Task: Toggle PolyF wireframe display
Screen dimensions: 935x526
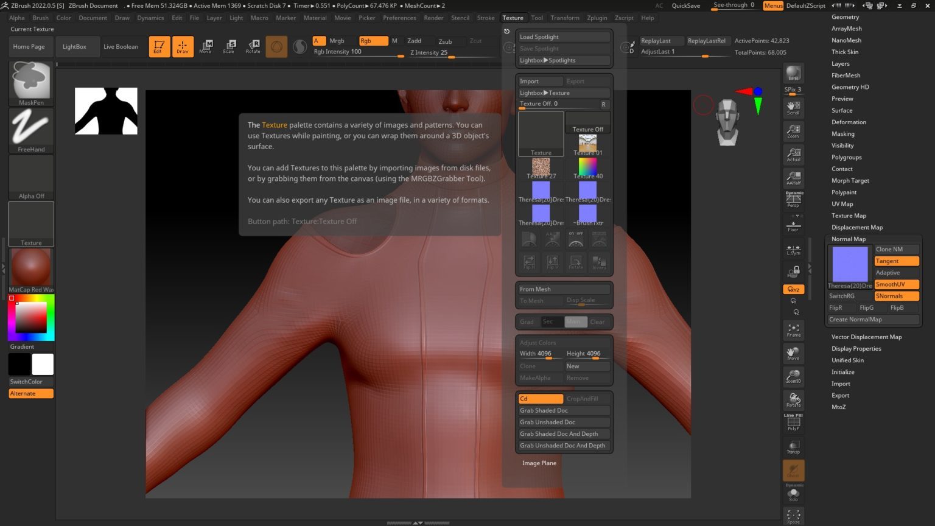Action: click(x=793, y=423)
